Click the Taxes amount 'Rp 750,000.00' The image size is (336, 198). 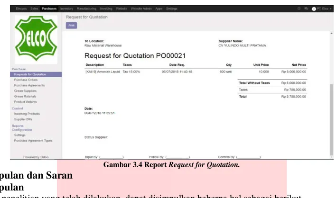coord(295,90)
